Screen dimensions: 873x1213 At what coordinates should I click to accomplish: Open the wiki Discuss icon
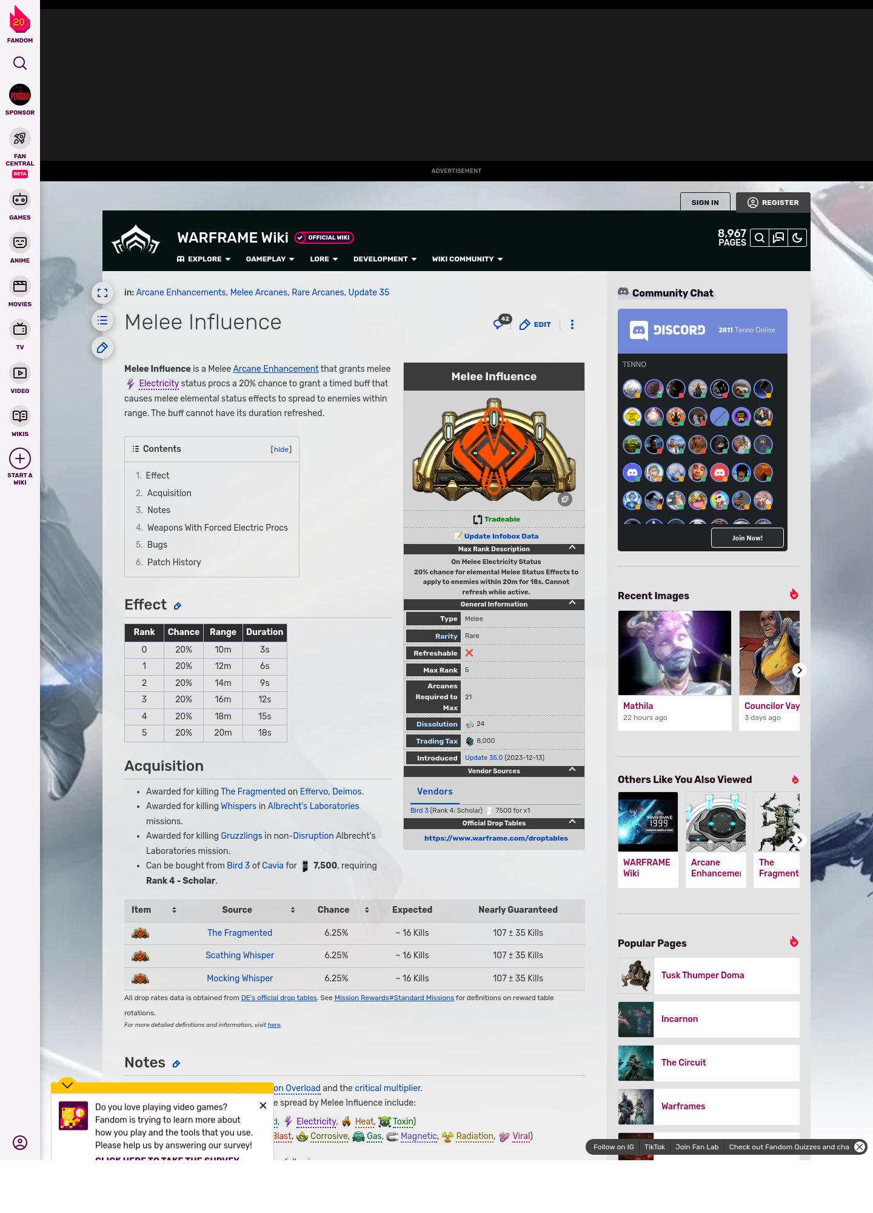pos(778,238)
